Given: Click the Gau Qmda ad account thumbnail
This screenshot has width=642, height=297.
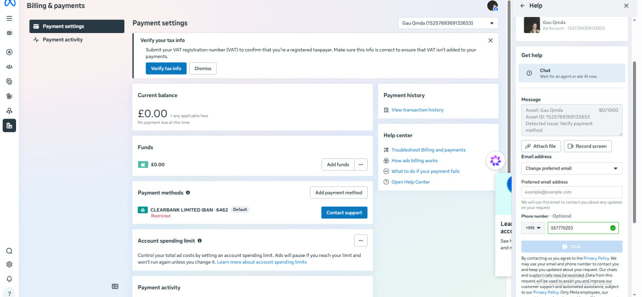Looking at the screenshot, I should pyautogui.click(x=532, y=25).
